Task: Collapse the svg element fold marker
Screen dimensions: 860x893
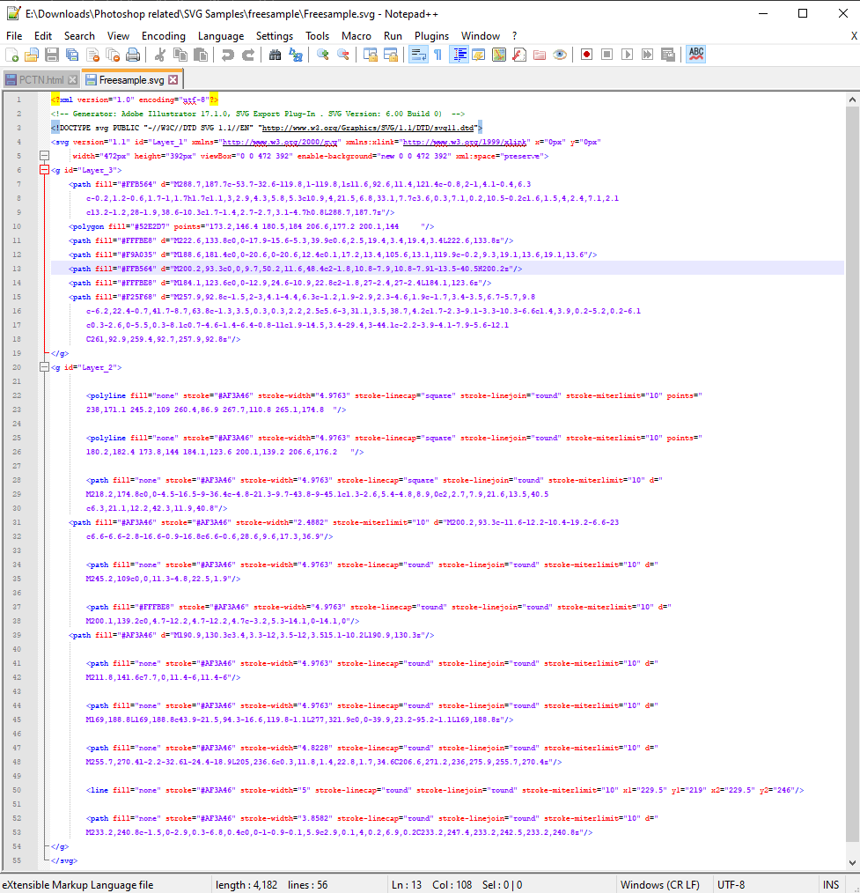Action: [x=44, y=156]
